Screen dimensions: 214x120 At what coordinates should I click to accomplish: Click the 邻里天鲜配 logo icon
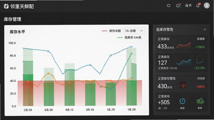6,6
